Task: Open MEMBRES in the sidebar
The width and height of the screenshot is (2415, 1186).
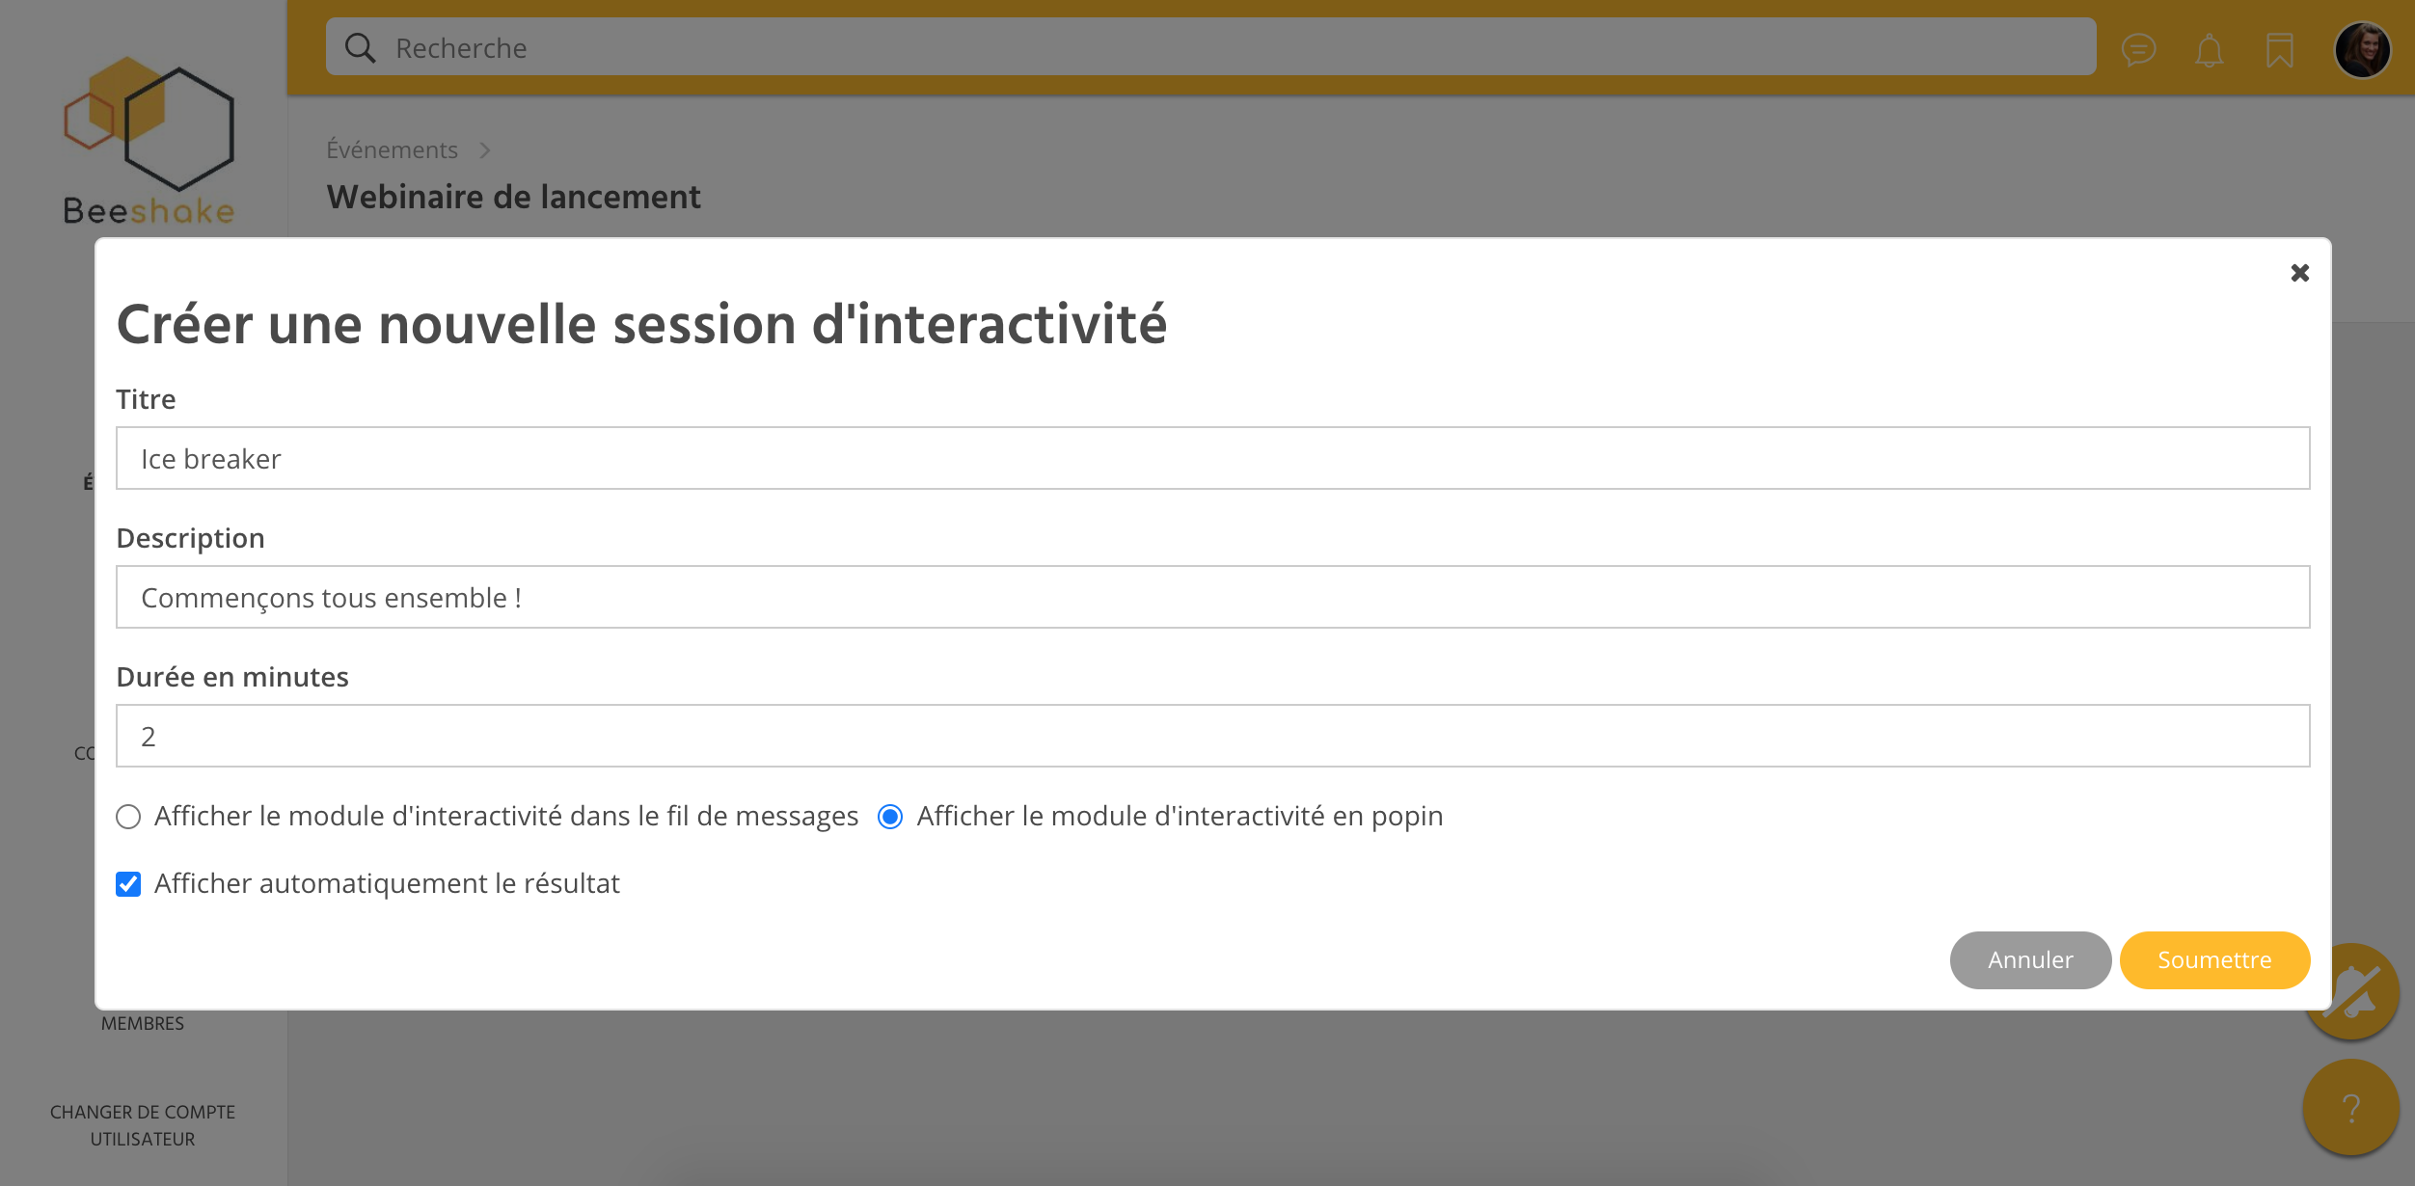Action: tap(143, 1023)
